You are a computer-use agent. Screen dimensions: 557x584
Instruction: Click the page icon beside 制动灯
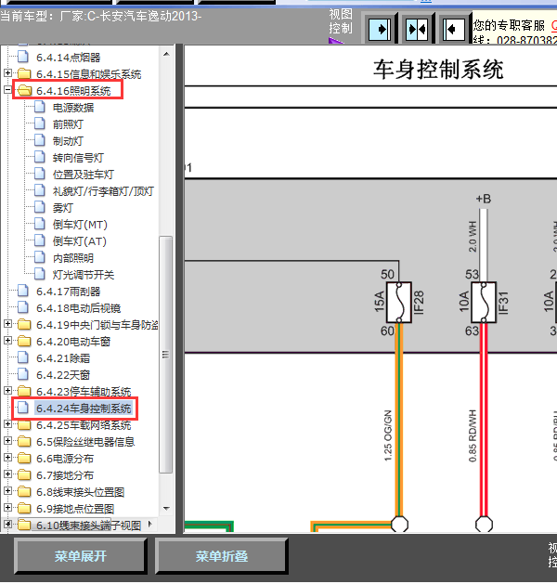(40, 141)
